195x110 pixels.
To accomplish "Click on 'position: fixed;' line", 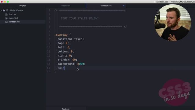I will click(71, 39).
